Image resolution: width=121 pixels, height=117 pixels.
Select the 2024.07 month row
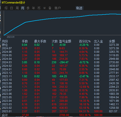click(60, 48)
